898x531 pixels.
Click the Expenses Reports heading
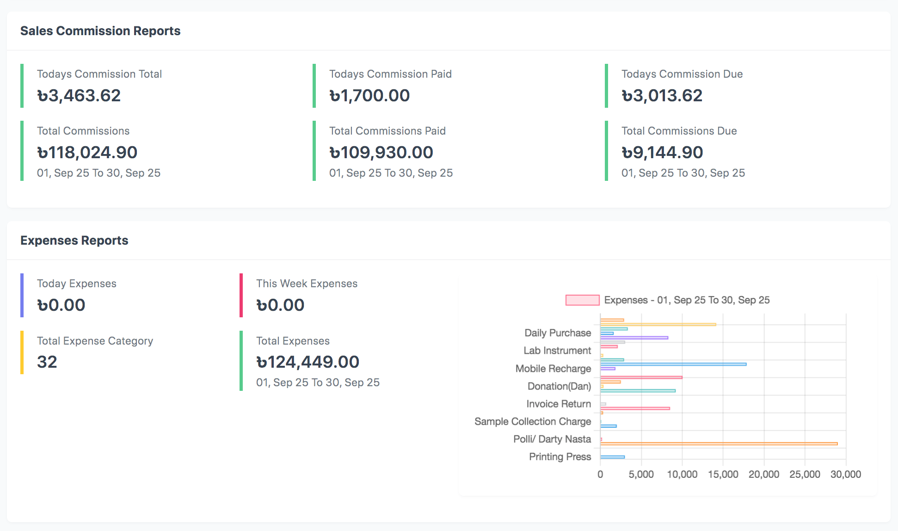[74, 241]
